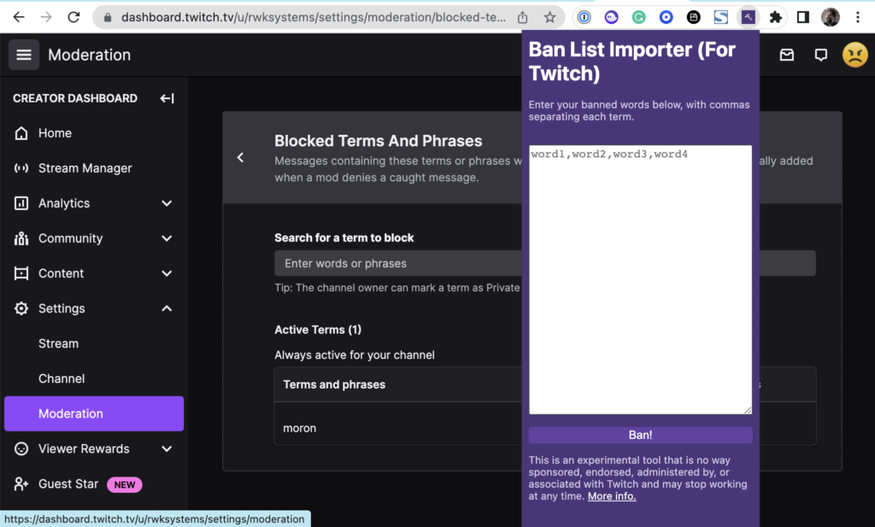The height and width of the screenshot is (527, 875).
Task: Click the Analytics sidebar label
Action: click(64, 203)
